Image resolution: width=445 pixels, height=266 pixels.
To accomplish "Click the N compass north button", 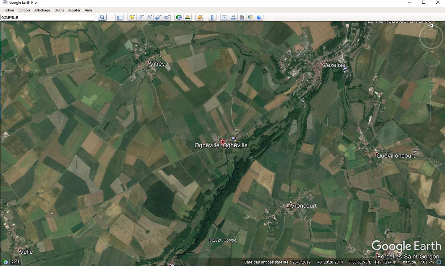I will coord(431,26).
